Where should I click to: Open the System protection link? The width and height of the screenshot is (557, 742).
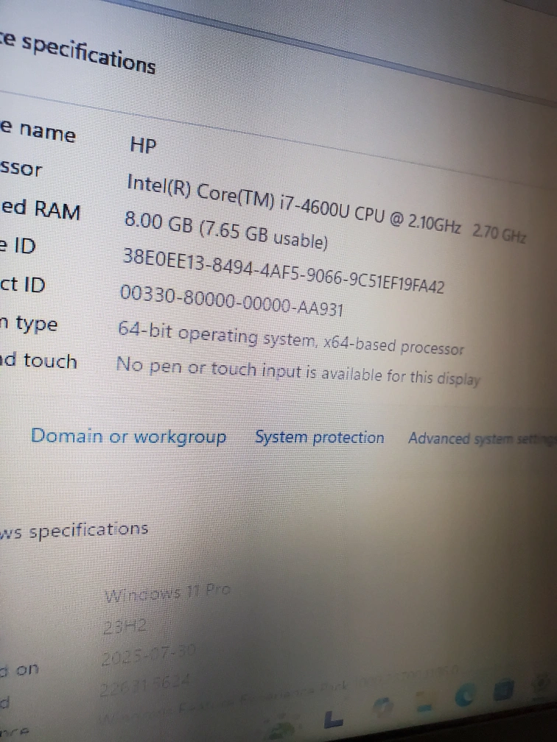(320, 437)
